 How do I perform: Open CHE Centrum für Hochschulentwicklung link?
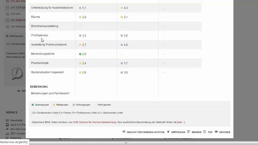[x=95, y=122]
